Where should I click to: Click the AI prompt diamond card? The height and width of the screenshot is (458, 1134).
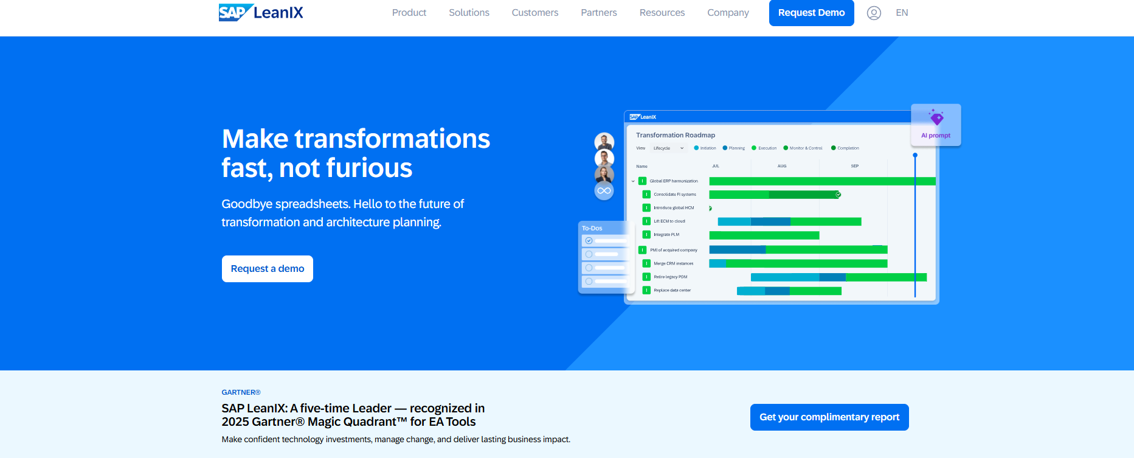click(936, 125)
